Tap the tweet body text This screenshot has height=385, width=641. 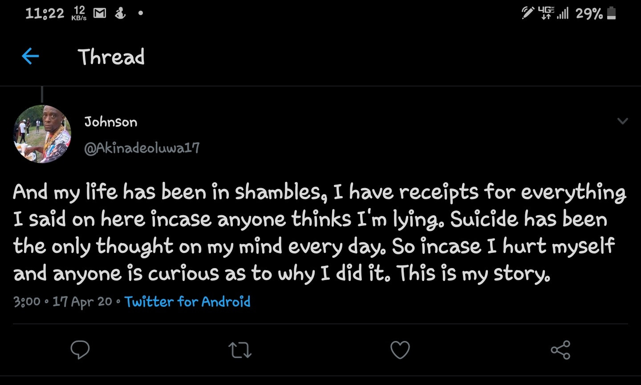319,233
